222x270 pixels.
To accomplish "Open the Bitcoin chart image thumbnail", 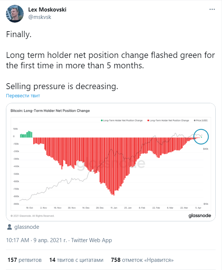I will tap(111, 162).
